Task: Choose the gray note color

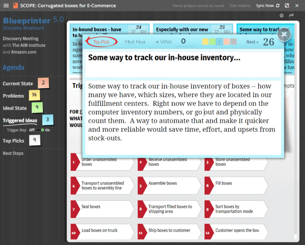Action: coord(233,41)
